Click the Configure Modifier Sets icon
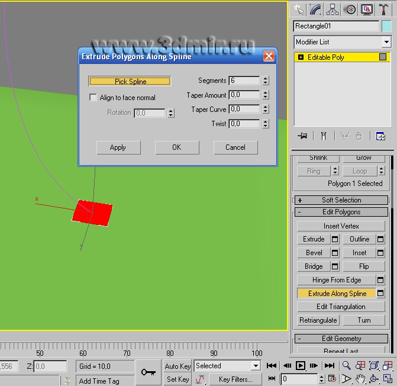The image size is (397, 386). 380,136
